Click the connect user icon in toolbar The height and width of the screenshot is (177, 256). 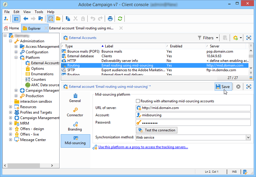coord(6,19)
